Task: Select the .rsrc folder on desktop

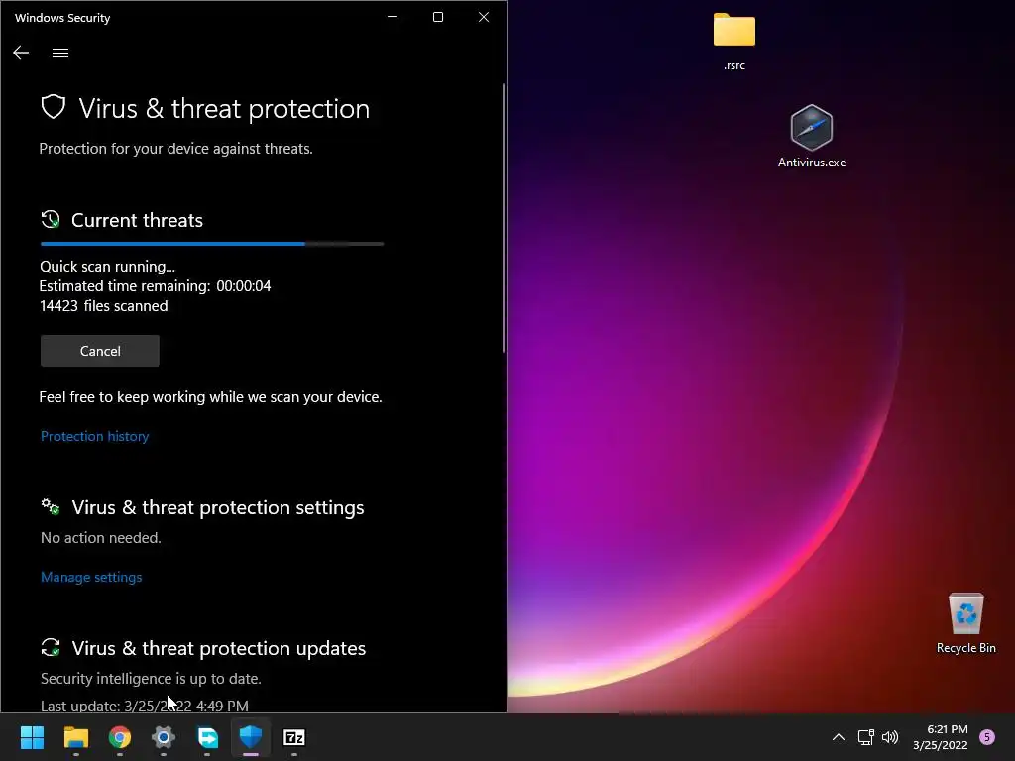Action: (734, 42)
